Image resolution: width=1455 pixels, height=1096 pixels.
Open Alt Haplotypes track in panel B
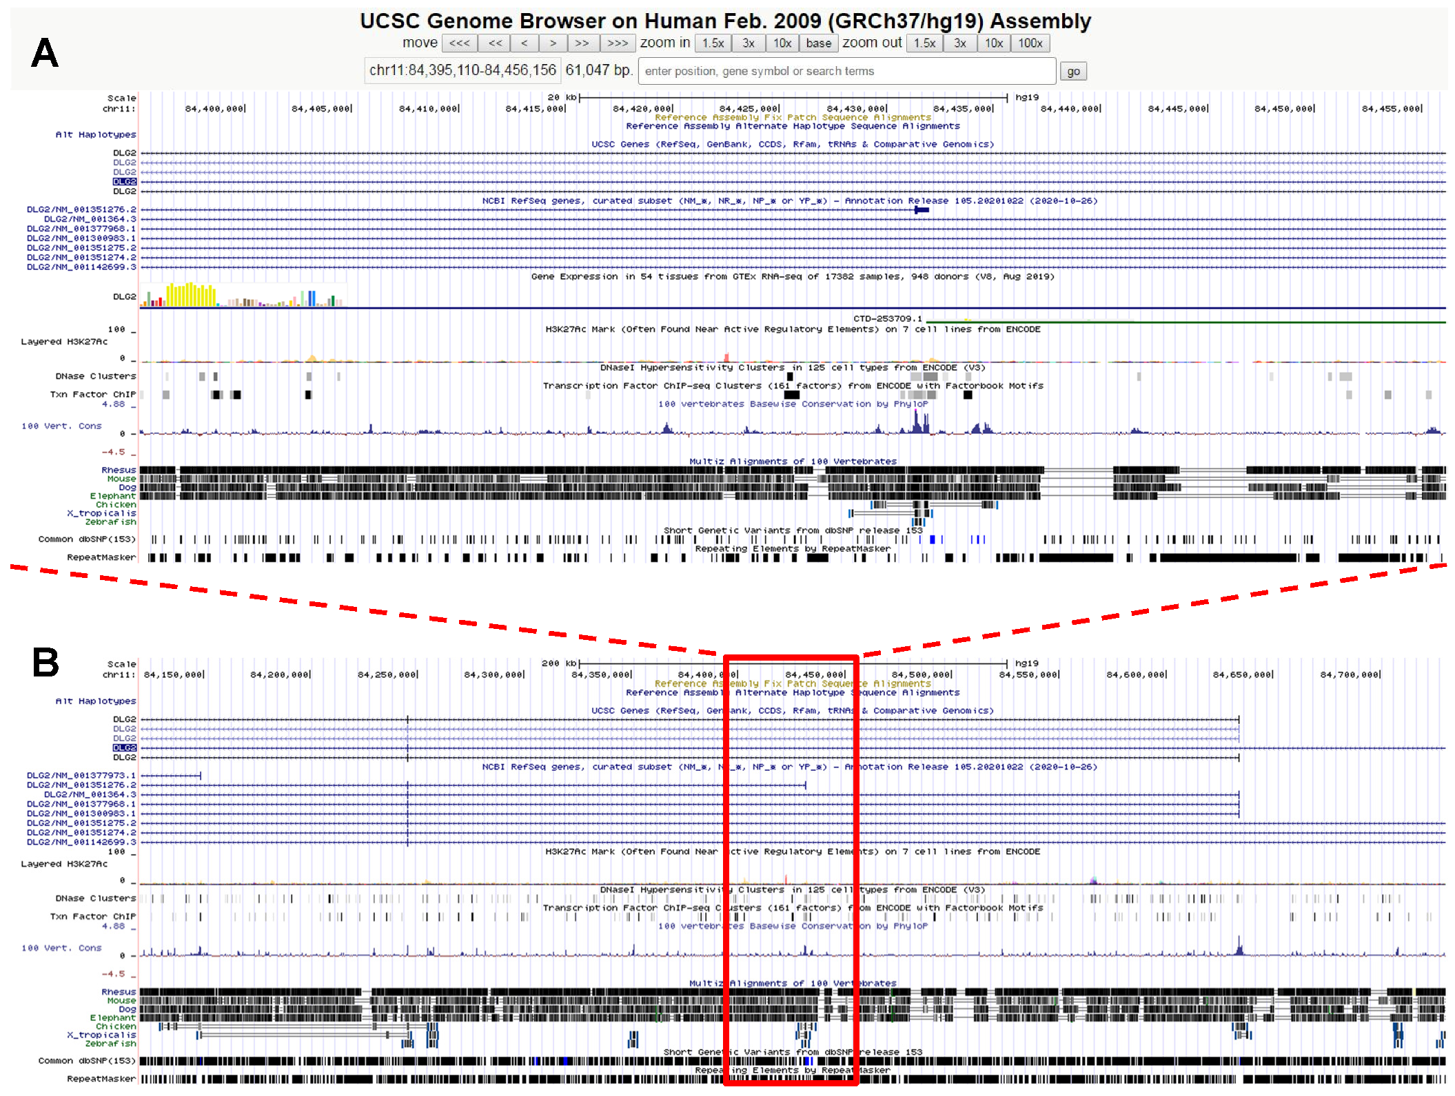[96, 701]
